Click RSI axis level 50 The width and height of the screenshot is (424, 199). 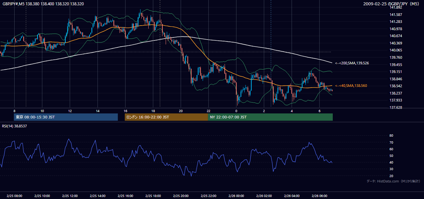pos(391,156)
